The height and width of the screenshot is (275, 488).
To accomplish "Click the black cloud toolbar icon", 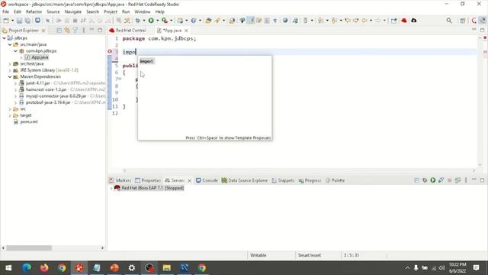I will pyautogui.click(x=413, y=21).
